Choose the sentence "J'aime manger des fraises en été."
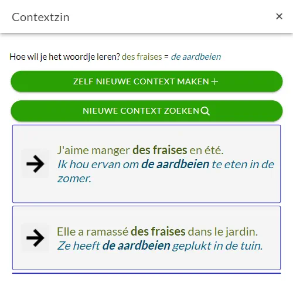Viewport: 293px width, 293px height. (140, 150)
